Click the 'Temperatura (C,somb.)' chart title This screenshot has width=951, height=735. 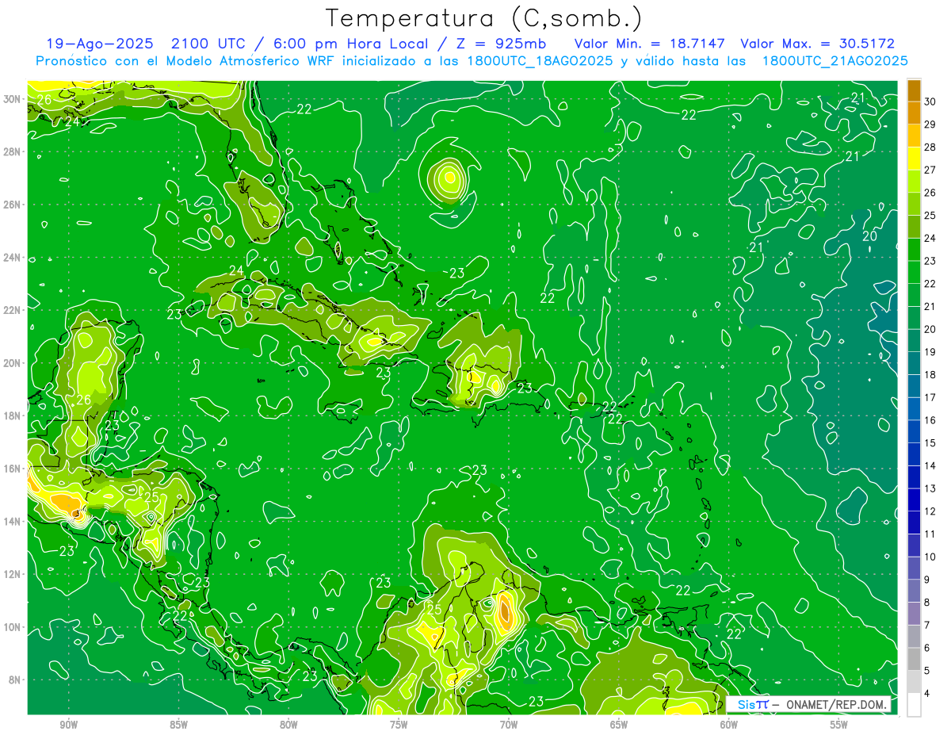(x=484, y=18)
